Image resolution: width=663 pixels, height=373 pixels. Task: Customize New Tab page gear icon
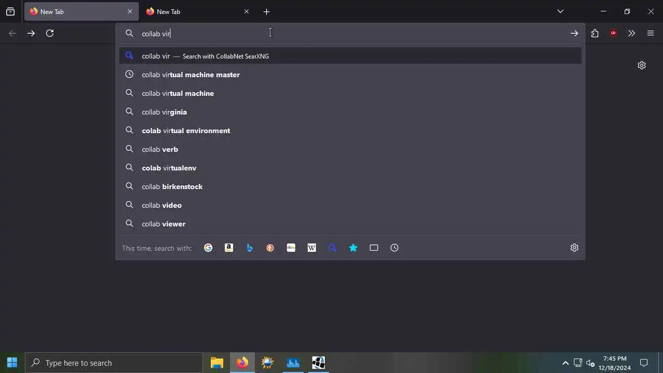[642, 65]
